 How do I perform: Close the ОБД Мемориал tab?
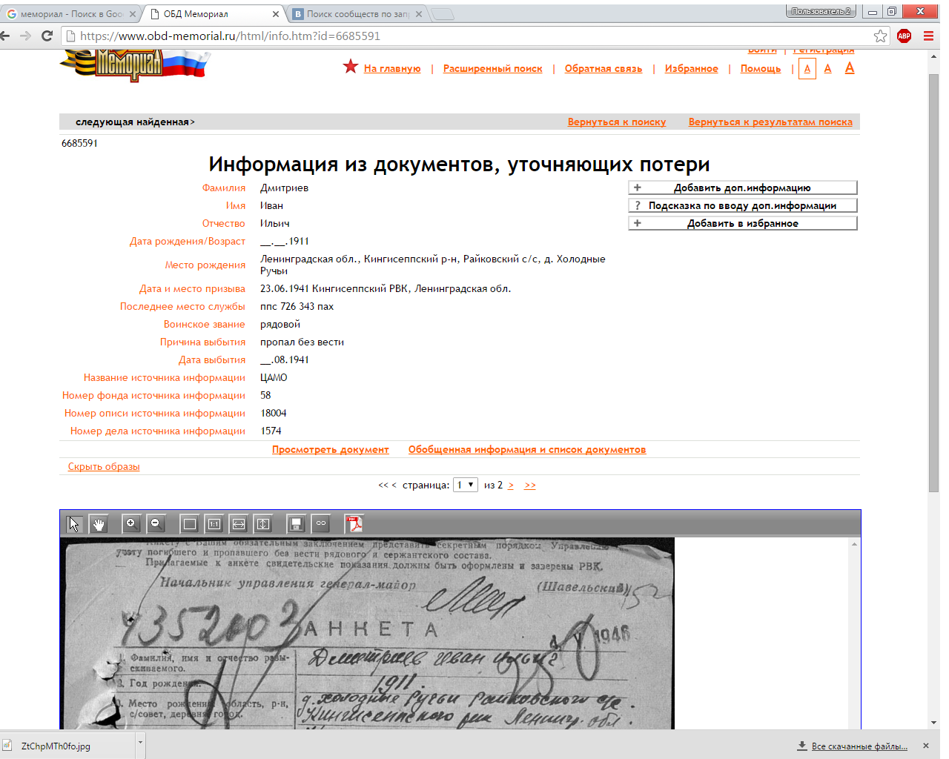276,14
